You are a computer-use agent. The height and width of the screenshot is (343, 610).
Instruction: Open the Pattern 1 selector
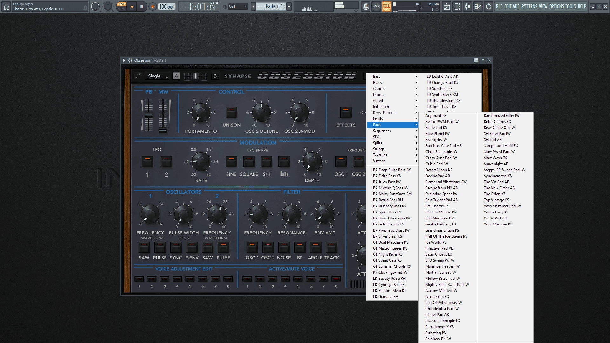pos(272,6)
